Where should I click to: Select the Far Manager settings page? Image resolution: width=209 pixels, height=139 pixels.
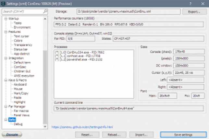tap(17, 107)
